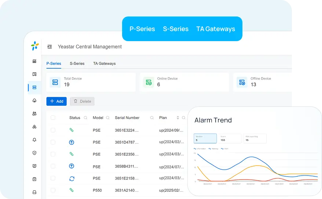Open the users icon in the sidebar
Screen dimensions: 322x199
[x=34, y=114]
